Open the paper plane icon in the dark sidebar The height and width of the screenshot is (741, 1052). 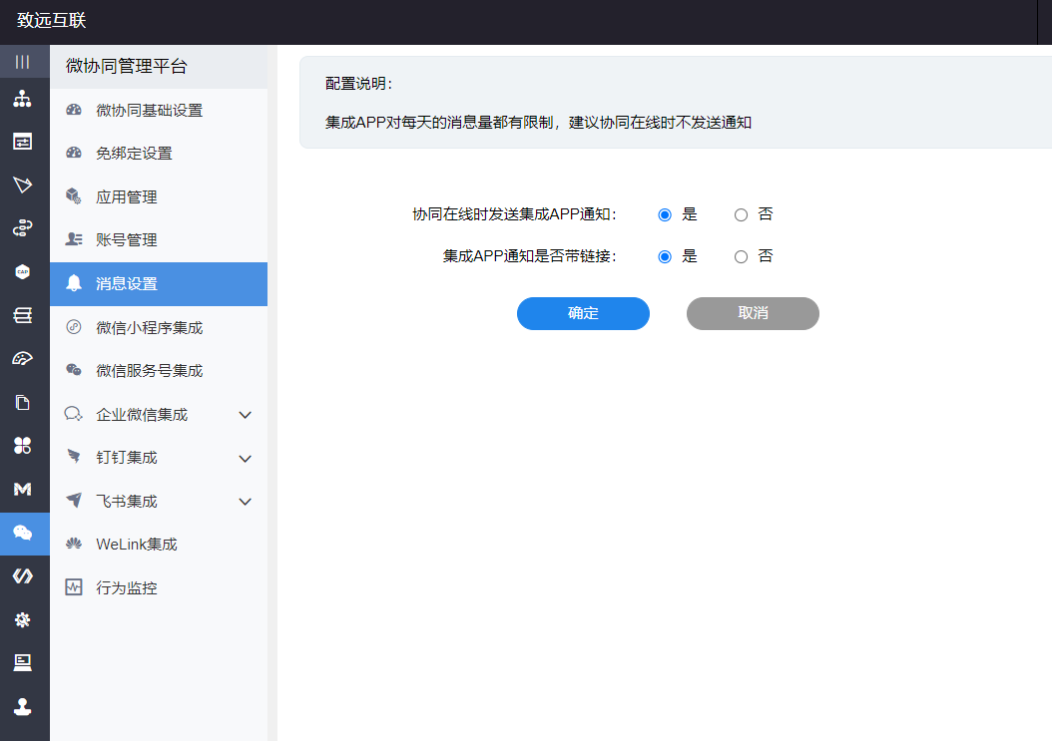coord(23,185)
